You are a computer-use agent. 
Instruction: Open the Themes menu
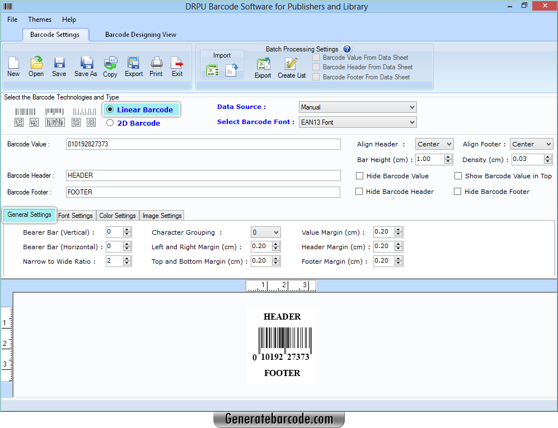click(x=40, y=20)
